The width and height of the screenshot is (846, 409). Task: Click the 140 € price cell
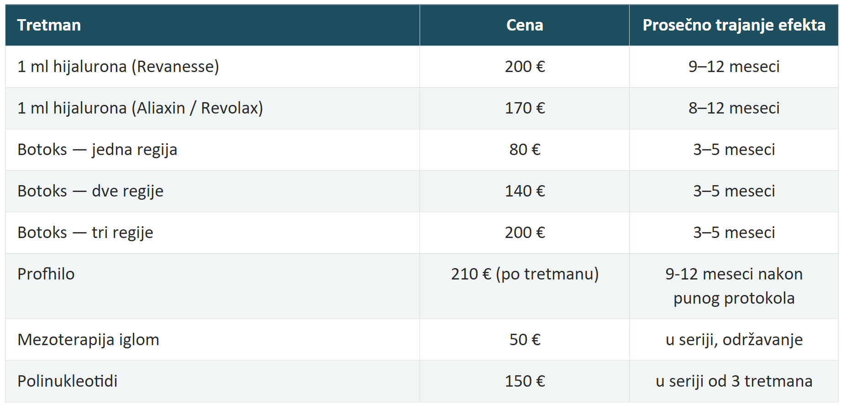(x=525, y=191)
